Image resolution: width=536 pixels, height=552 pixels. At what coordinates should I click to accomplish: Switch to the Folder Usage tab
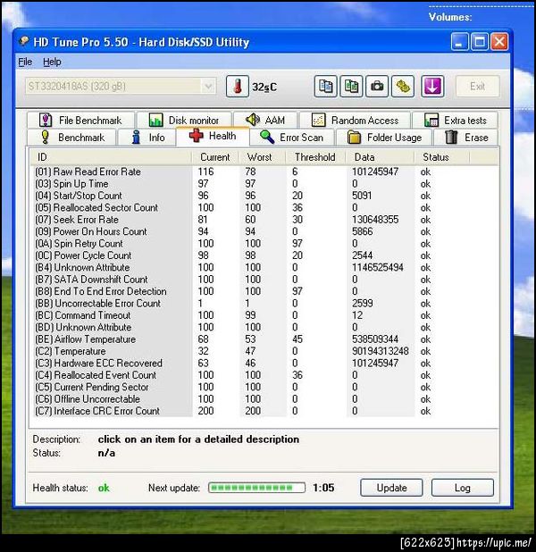(x=384, y=138)
